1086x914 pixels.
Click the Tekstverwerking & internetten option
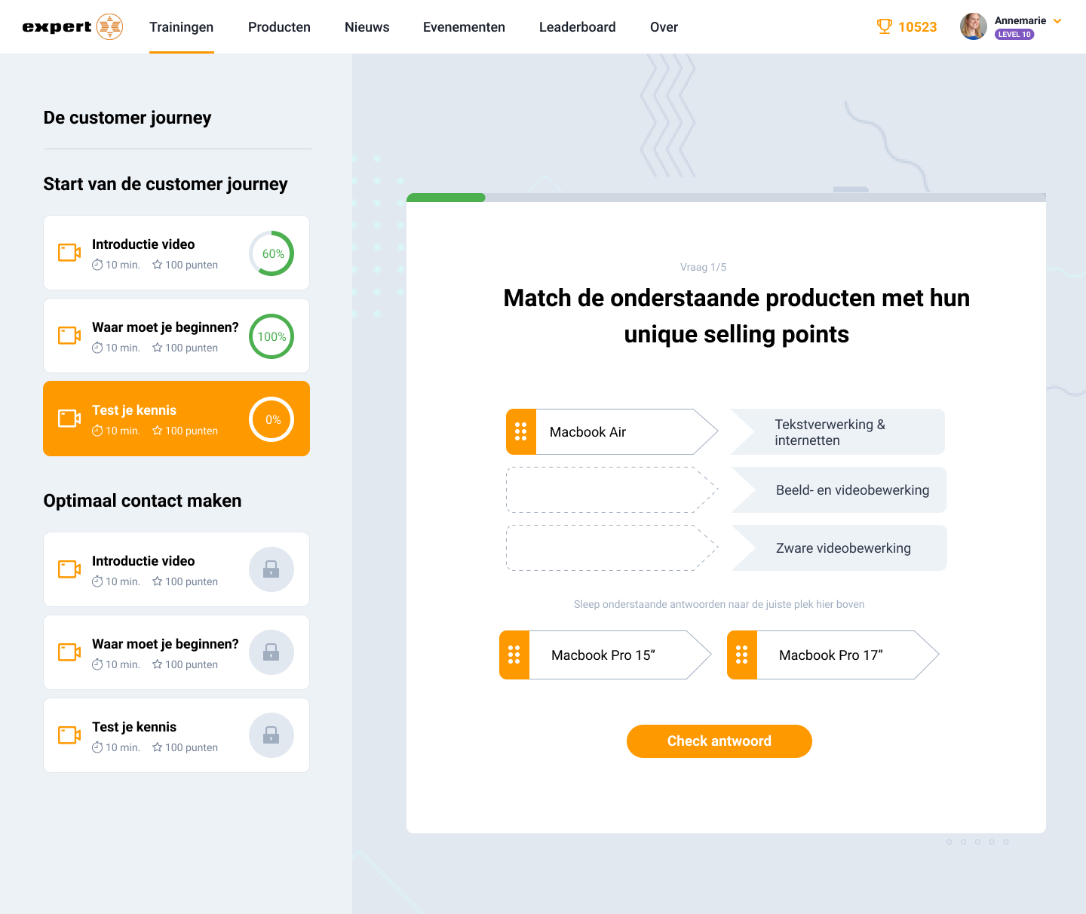coord(838,432)
